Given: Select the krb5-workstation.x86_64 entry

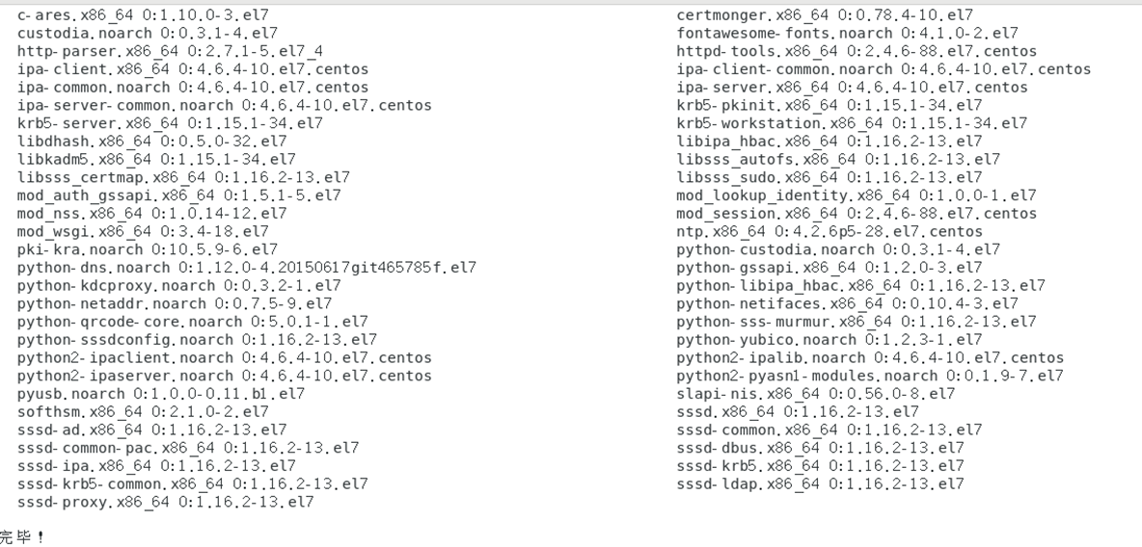Looking at the screenshot, I should pos(852,123).
